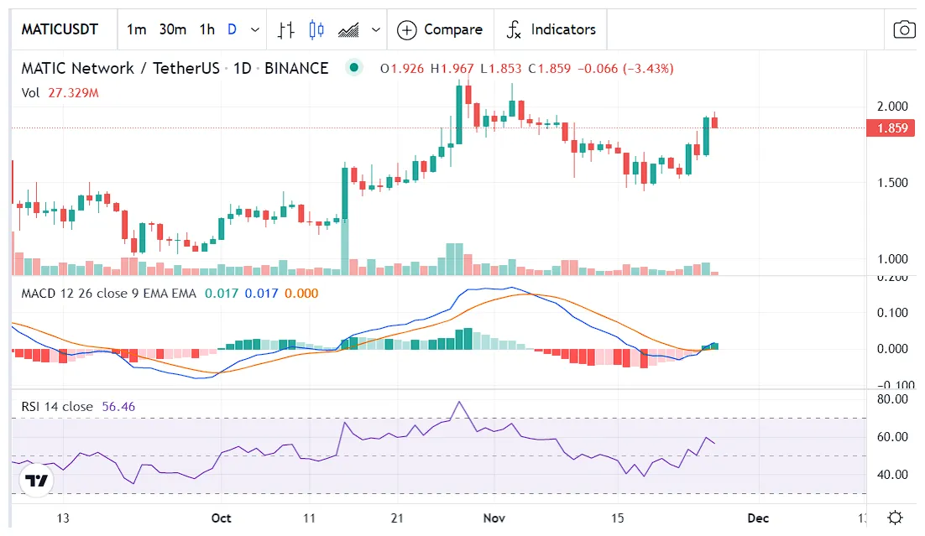Take a chart snapshot with camera icon
Image resolution: width=925 pixels, height=536 pixels.
point(904,30)
